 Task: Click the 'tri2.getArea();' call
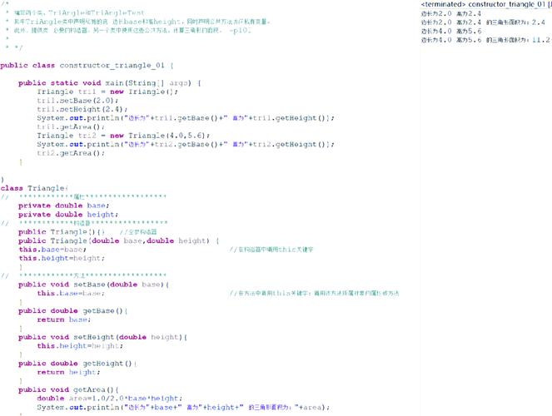pos(71,153)
